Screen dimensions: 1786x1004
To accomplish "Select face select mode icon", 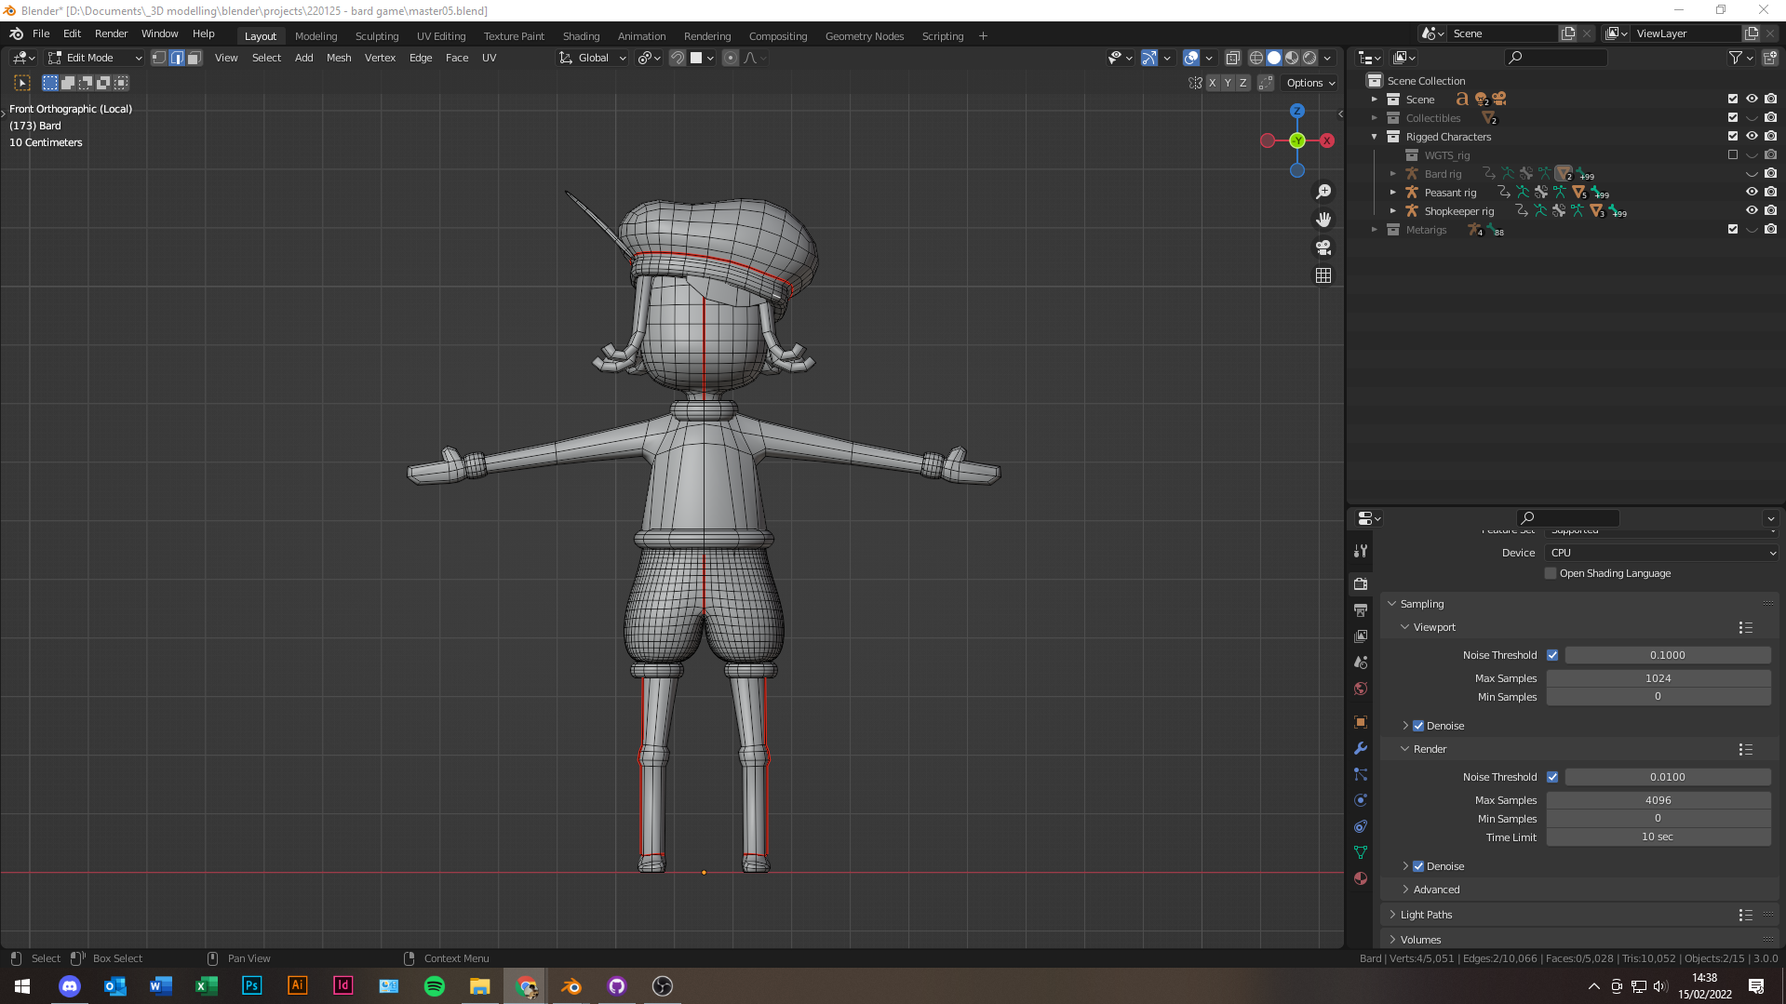I will 194,58.
